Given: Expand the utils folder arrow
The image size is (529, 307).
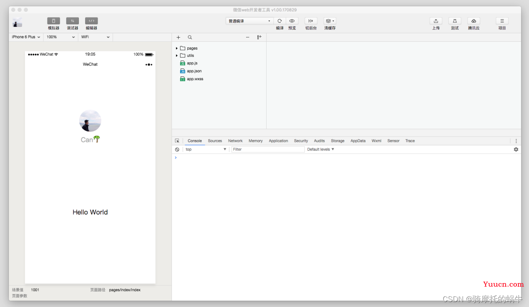Looking at the screenshot, I should pyautogui.click(x=176, y=56).
